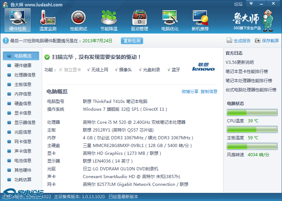282x201 pixels.
Task: Click the Windows 7 旗舰版 OS text
Action: pyautogui.click(x=125, y=109)
